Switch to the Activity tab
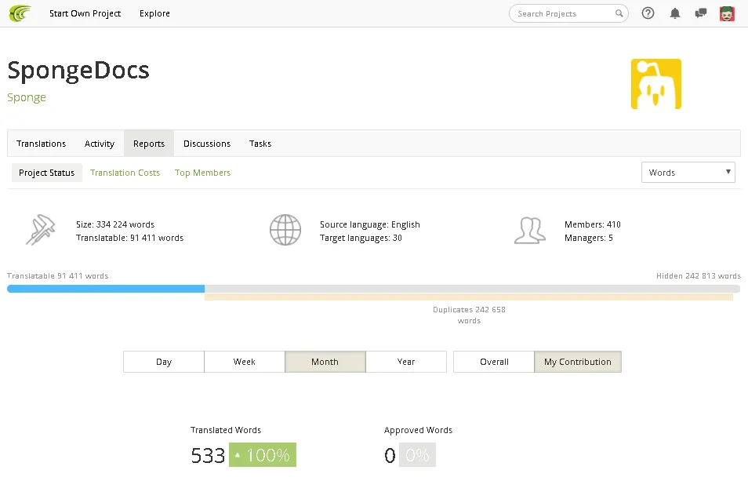 tap(100, 144)
